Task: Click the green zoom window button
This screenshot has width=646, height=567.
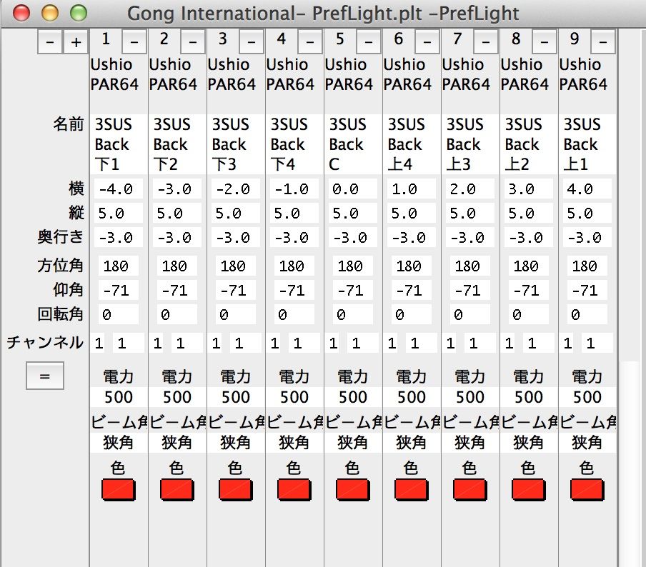Action: tap(79, 13)
